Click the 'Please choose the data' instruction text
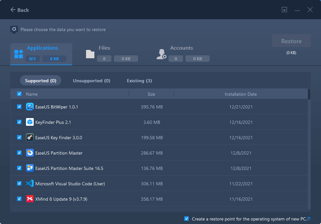 [63, 29]
